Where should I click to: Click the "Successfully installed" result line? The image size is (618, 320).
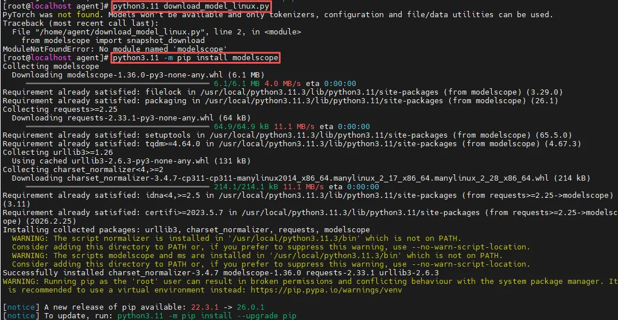tap(221, 273)
